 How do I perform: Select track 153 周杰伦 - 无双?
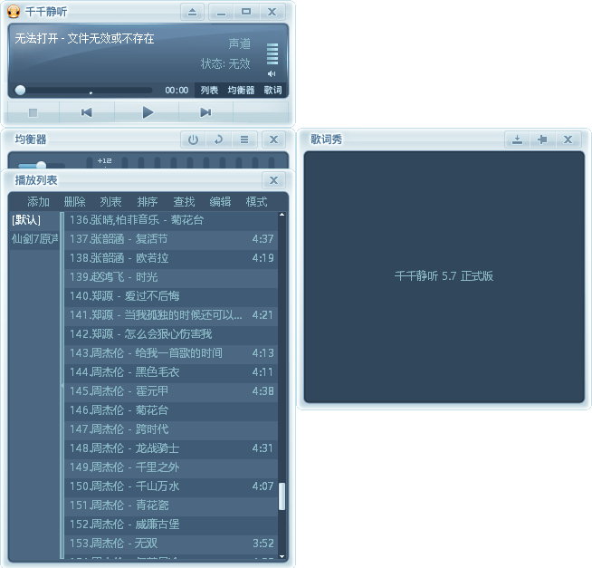[x=171, y=544]
